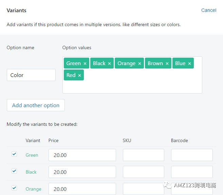This screenshot has width=223, height=195.
Task: Remove the Green option value tag
Action: pos(85,63)
